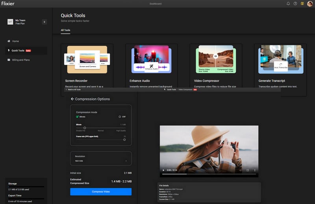
Task: Adjust the Bitrate slider handle
Action: click(x=85, y=128)
